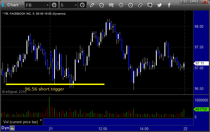The width and height of the screenshot is (210, 132).
Task: Open the studies chart-line menu
Action: [102, 5]
